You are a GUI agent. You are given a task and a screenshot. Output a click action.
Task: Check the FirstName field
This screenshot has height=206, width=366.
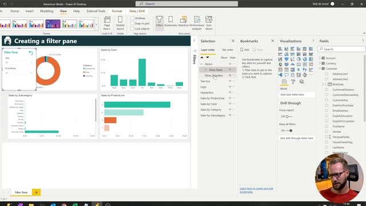(x=327, y=126)
